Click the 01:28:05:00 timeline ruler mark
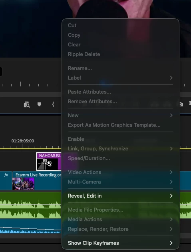This screenshot has height=252, width=191. 23,141
